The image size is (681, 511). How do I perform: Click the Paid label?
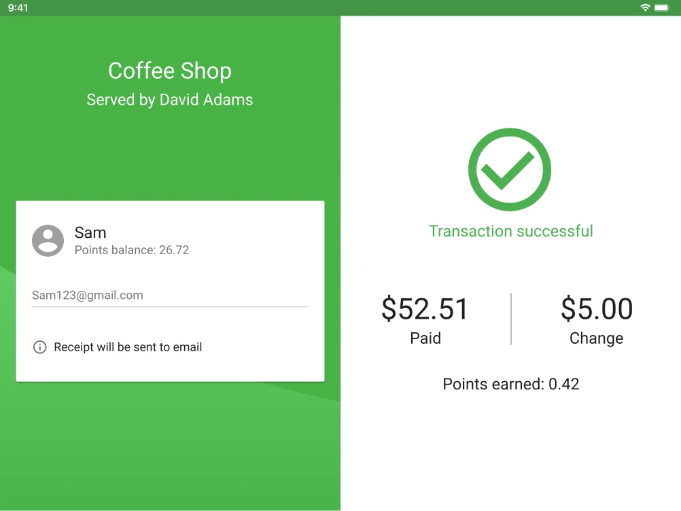pos(425,338)
